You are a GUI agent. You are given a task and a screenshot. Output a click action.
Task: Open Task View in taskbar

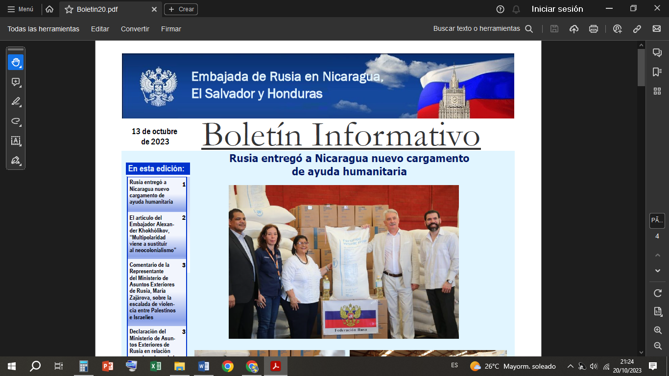point(59,366)
